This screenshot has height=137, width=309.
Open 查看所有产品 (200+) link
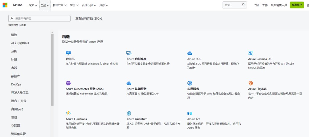click(89, 18)
